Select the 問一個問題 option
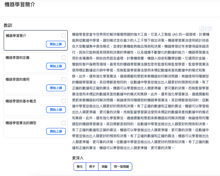Screen dimensions: 220x176 (x=122, y=167)
